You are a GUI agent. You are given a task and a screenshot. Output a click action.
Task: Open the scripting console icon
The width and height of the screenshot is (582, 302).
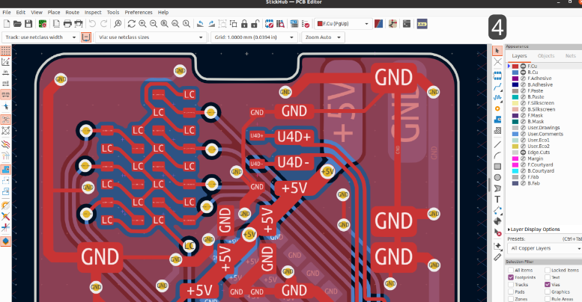[x=407, y=24]
